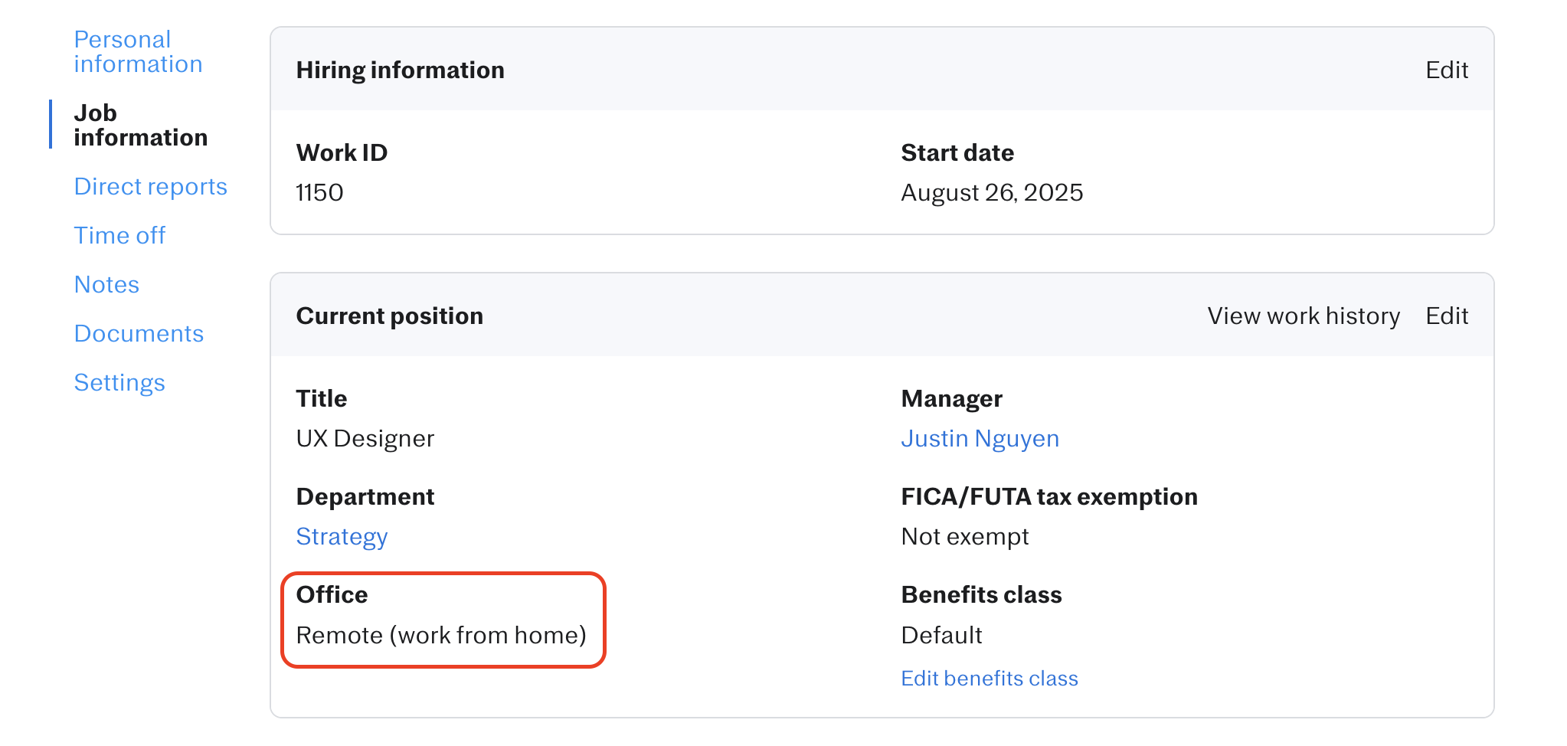Viewport: 1567px width, 746px height.
Task: Open manager Justin Nguyen's profile
Action: click(980, 439)
